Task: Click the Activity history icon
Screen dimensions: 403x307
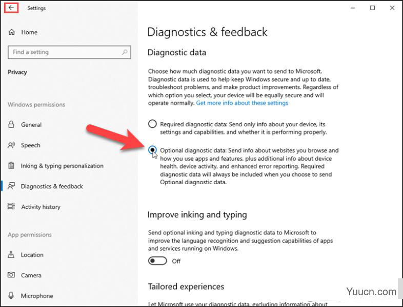Action: click(x=11, y=207)
